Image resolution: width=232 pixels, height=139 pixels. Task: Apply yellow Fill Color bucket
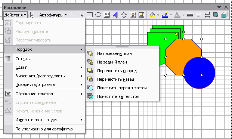[152, 15]
